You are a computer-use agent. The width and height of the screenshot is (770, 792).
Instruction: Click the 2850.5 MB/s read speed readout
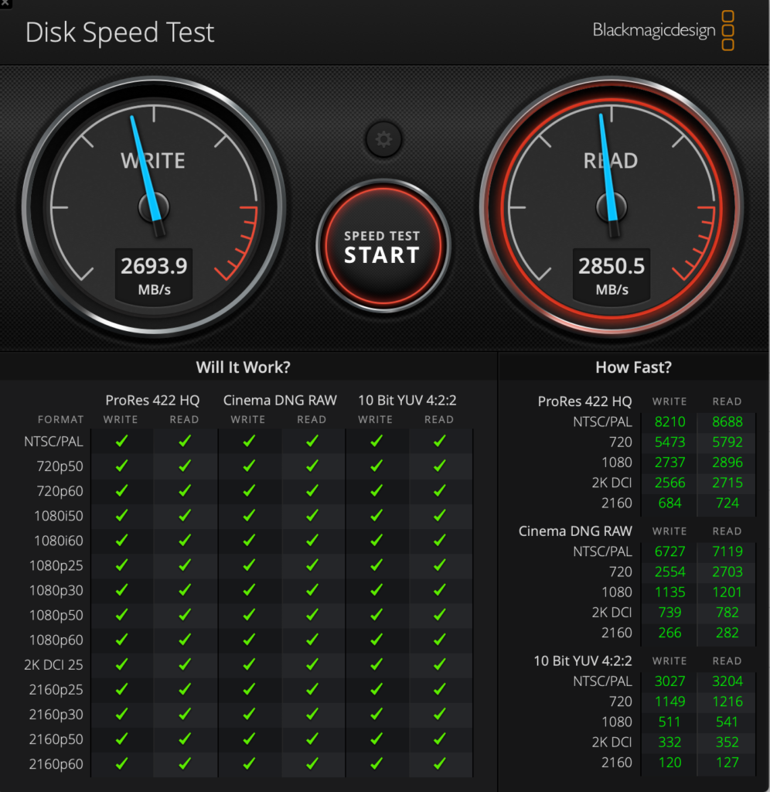point(612,275)
